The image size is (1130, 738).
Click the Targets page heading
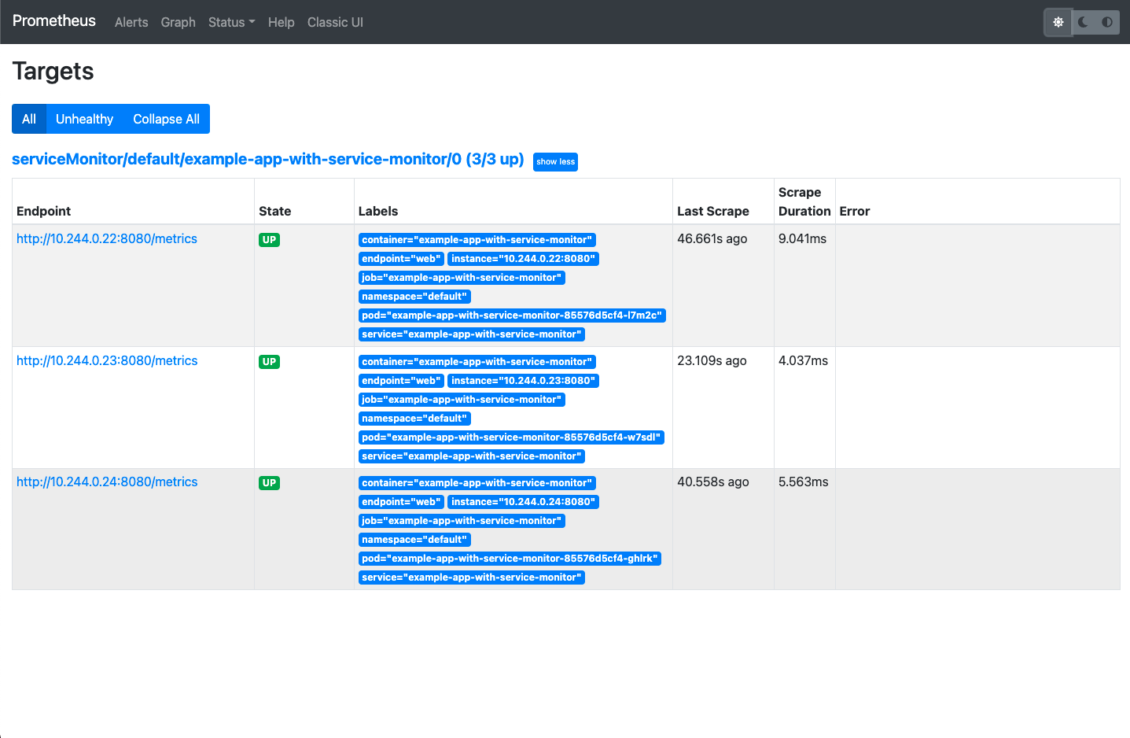click(53, 72)
